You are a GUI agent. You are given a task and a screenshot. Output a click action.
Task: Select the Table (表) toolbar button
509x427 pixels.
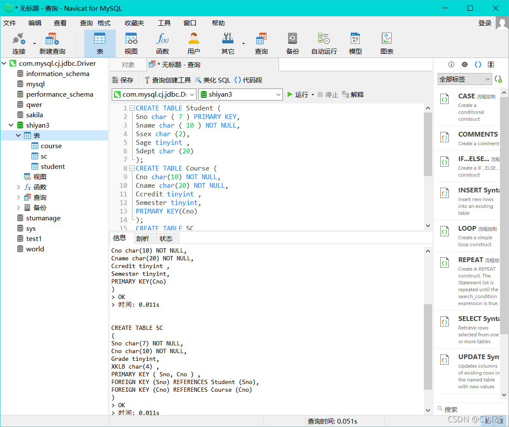coord(100,43)
